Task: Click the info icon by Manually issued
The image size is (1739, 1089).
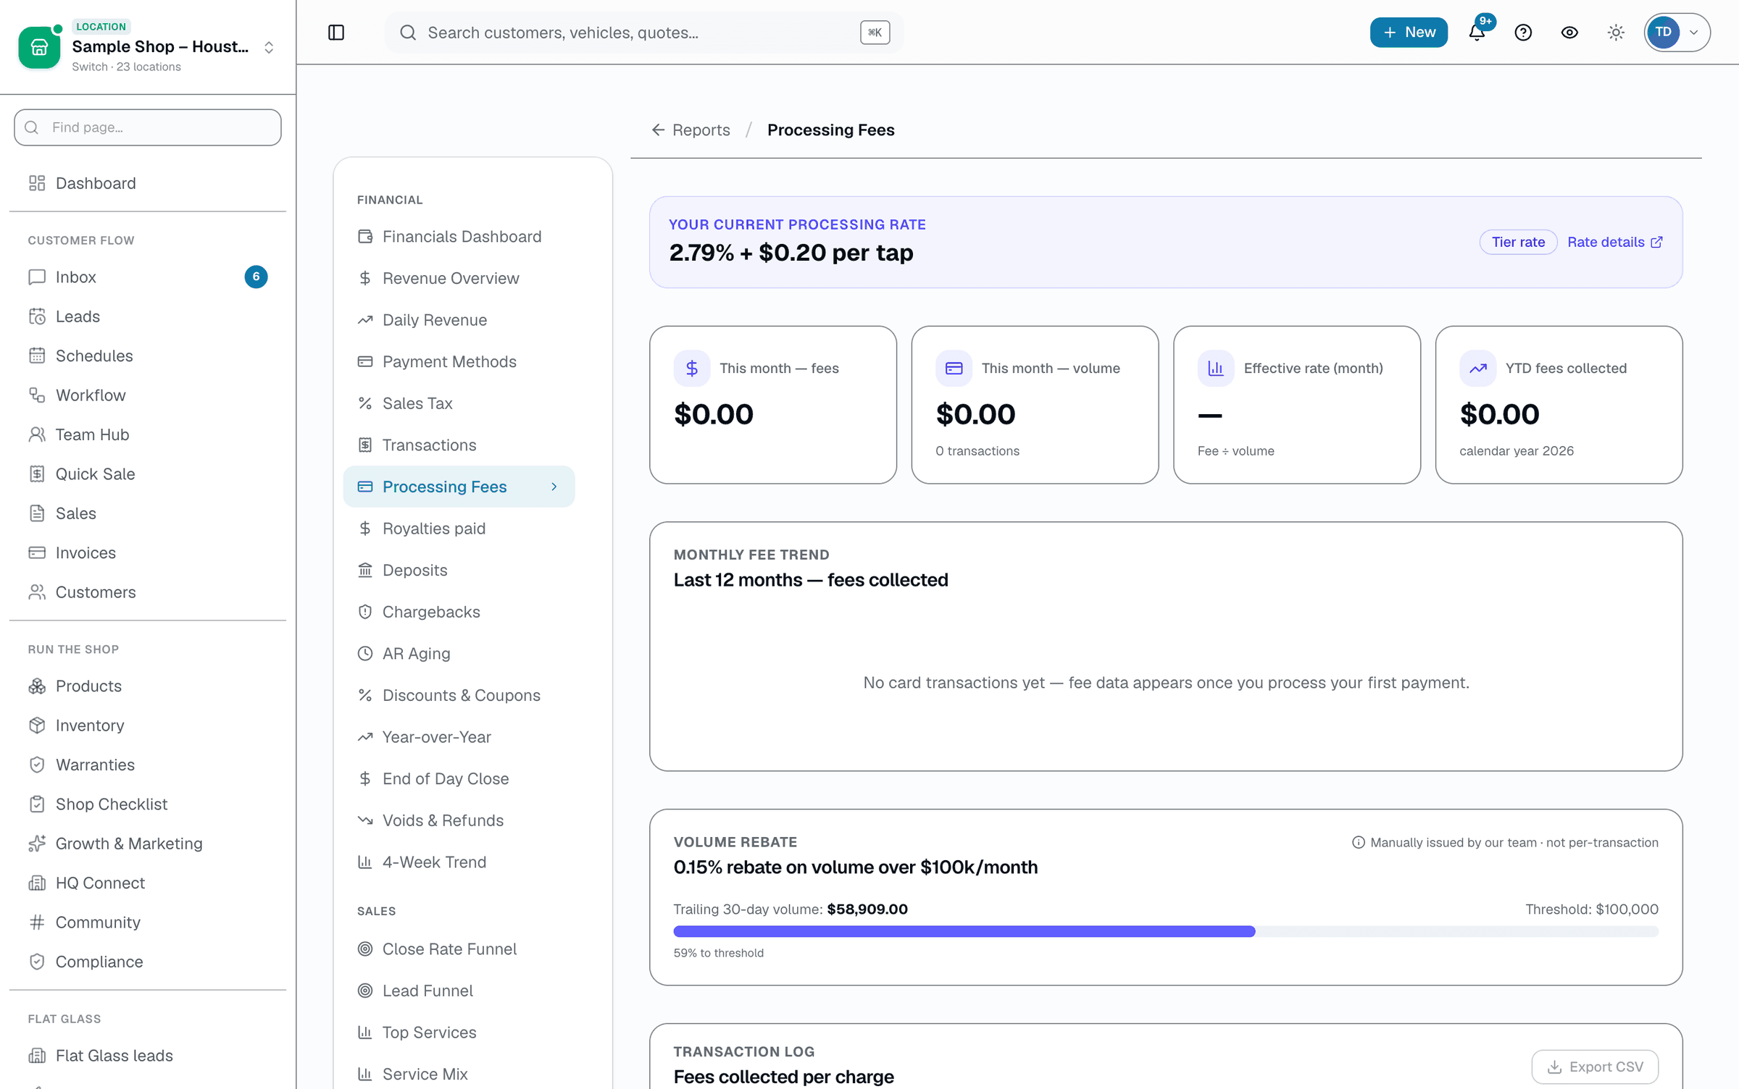Action: [1359, 843]
